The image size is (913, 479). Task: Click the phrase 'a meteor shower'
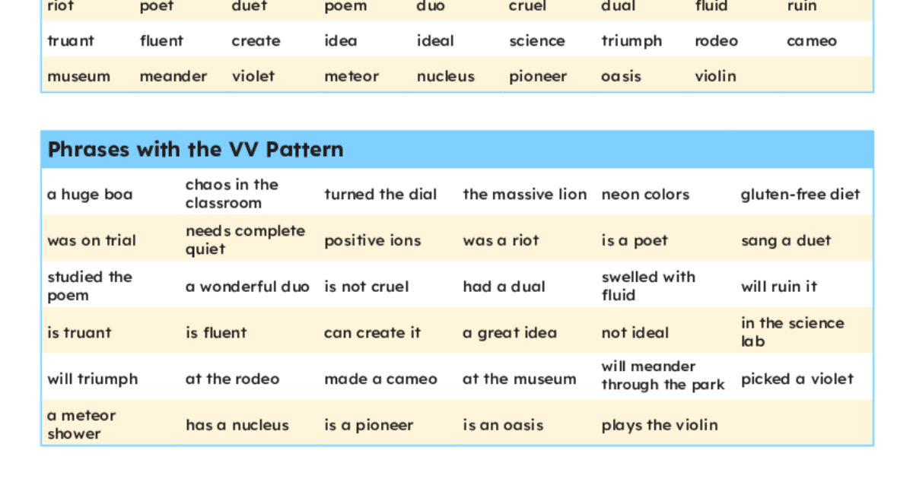pyautogui.click(x=81, y=424)
